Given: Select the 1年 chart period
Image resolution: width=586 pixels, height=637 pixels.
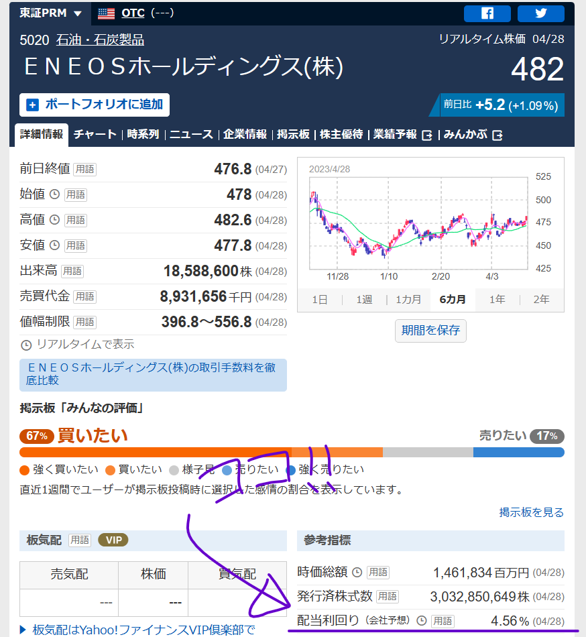Looking at the screenshot, I should 497,300.
